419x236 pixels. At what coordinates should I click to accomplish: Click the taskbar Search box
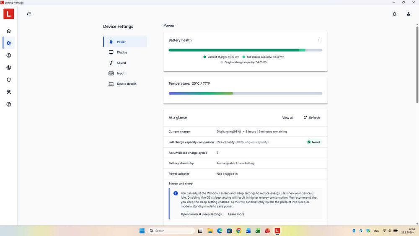coord(171,231)
